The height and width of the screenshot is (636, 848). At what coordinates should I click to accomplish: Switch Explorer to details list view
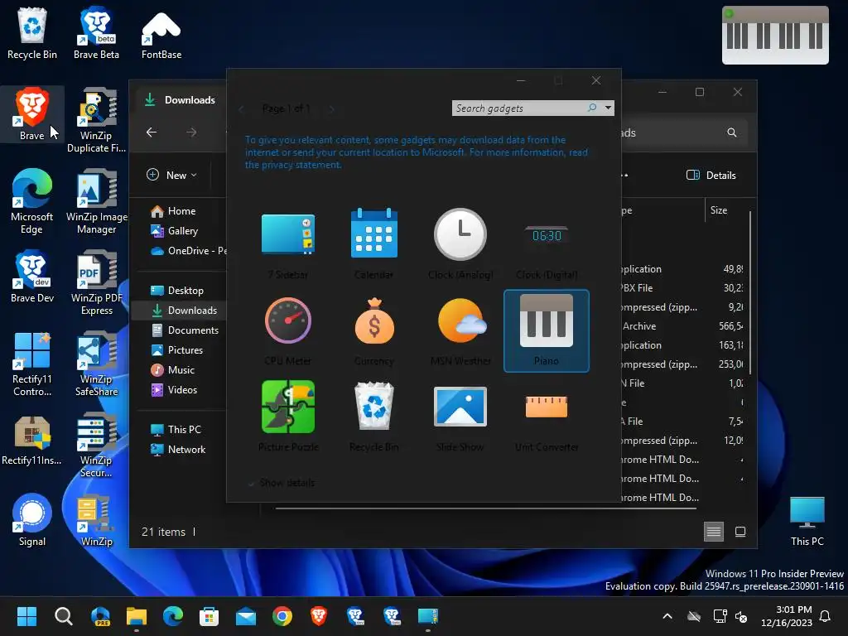coord(713,532)
